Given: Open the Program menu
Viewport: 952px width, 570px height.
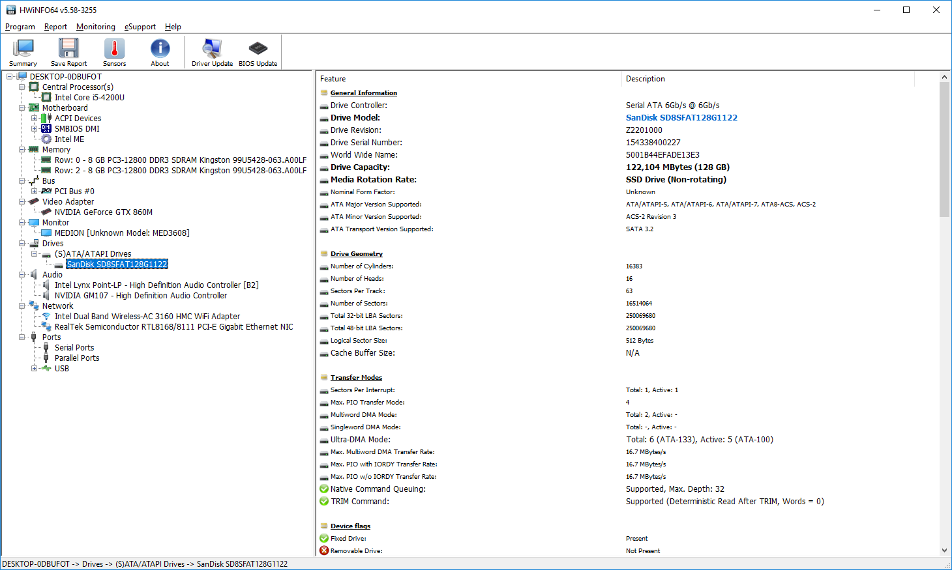Looking at the screenshot, I should click(20, 27).
